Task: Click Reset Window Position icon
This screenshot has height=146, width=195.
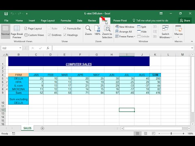Action: [155, 36]
